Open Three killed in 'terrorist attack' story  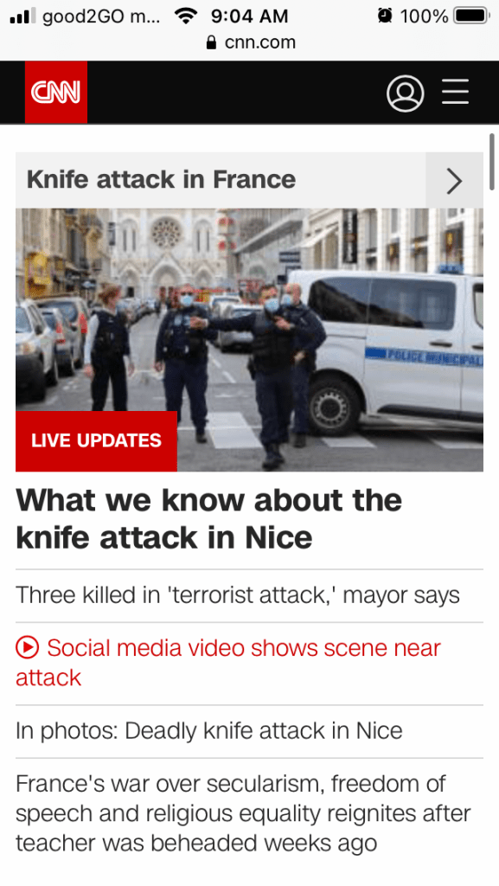pyautogui.click(x=238, y=595)
